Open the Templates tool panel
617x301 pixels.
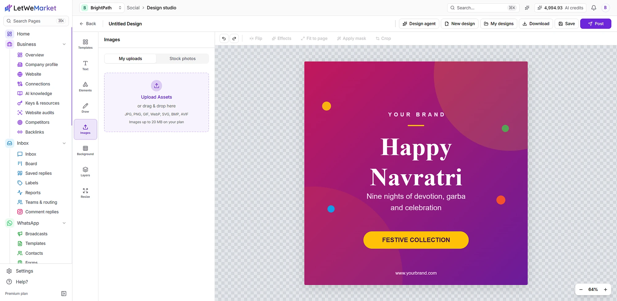[85, 44]
